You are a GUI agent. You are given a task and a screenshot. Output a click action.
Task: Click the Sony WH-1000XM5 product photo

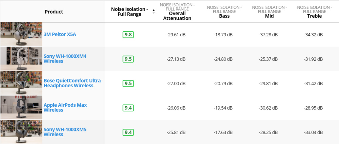point(21,132)
